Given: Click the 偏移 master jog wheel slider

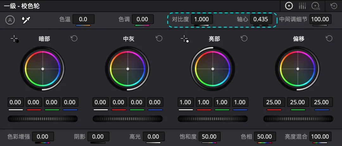Looking at the screenshot, I should coord(298,119).
